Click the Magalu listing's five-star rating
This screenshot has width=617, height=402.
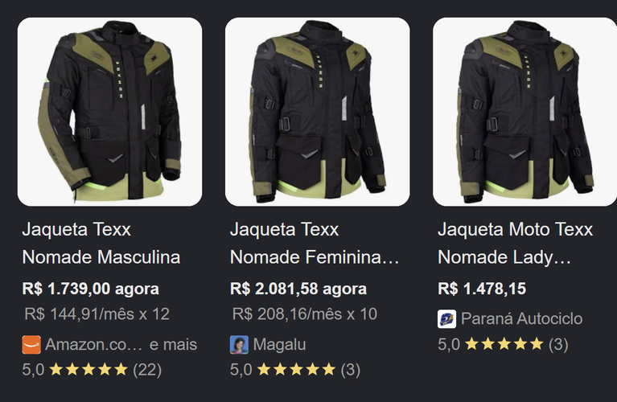295,370
